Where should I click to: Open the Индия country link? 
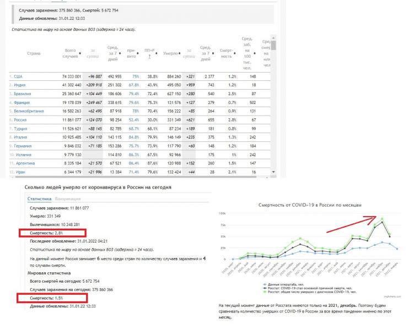(19, 85)
